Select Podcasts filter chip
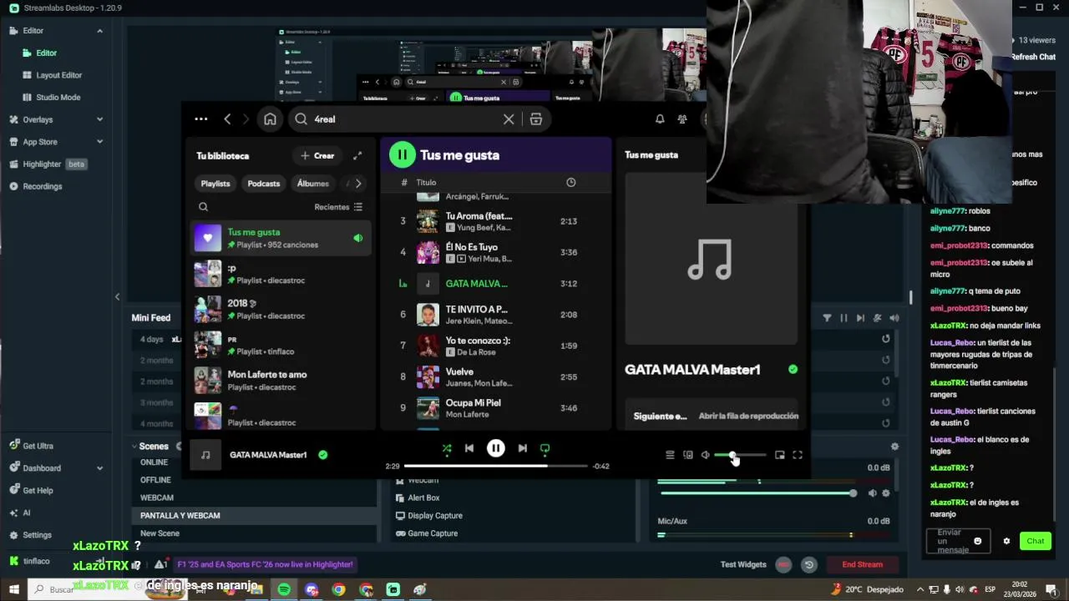 (x=264, y=184)
